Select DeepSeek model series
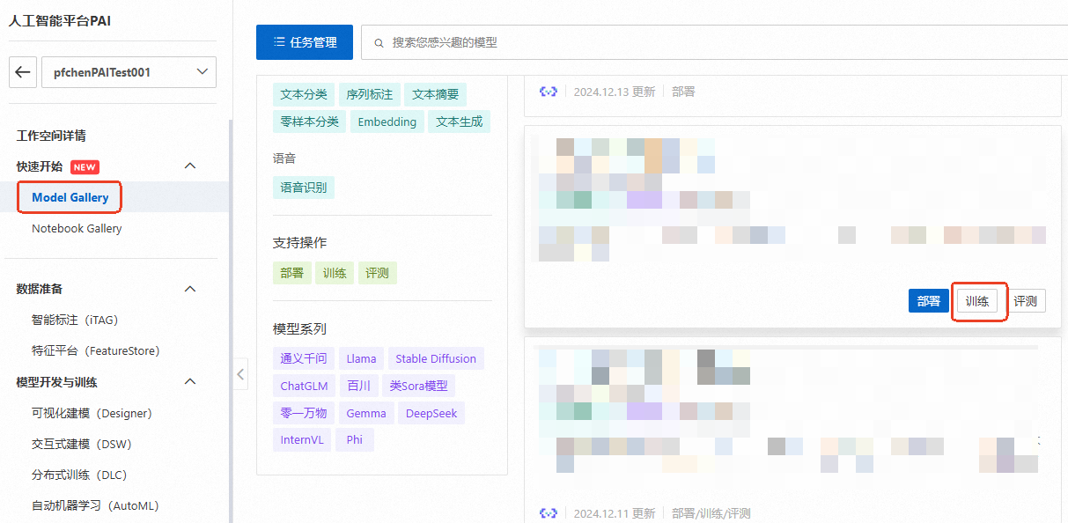Screen dimensions: 1068x523 pos(431,413)
